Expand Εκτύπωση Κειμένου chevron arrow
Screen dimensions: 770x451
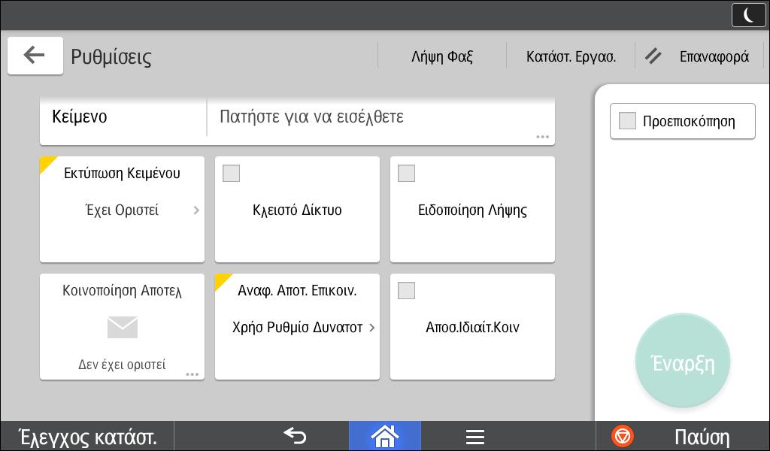[196, 210]
